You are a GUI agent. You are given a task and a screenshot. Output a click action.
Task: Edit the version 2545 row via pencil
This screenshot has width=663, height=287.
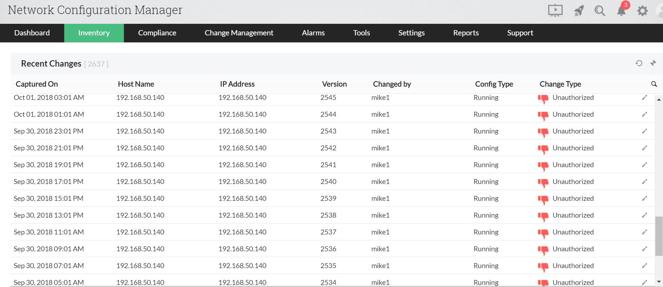[x=644, y=98]
